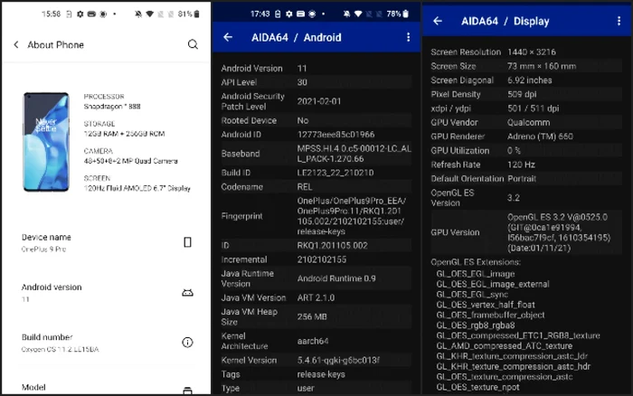Select Screen Resolution 1440 × 3216

(526, 52)
